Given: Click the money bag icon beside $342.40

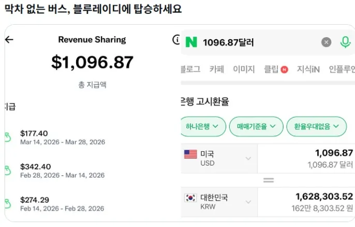Looking at the screenshot, I should pos(7,170).
